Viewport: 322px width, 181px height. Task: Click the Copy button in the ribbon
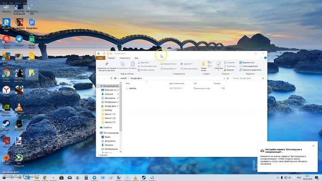click(123, 65)
